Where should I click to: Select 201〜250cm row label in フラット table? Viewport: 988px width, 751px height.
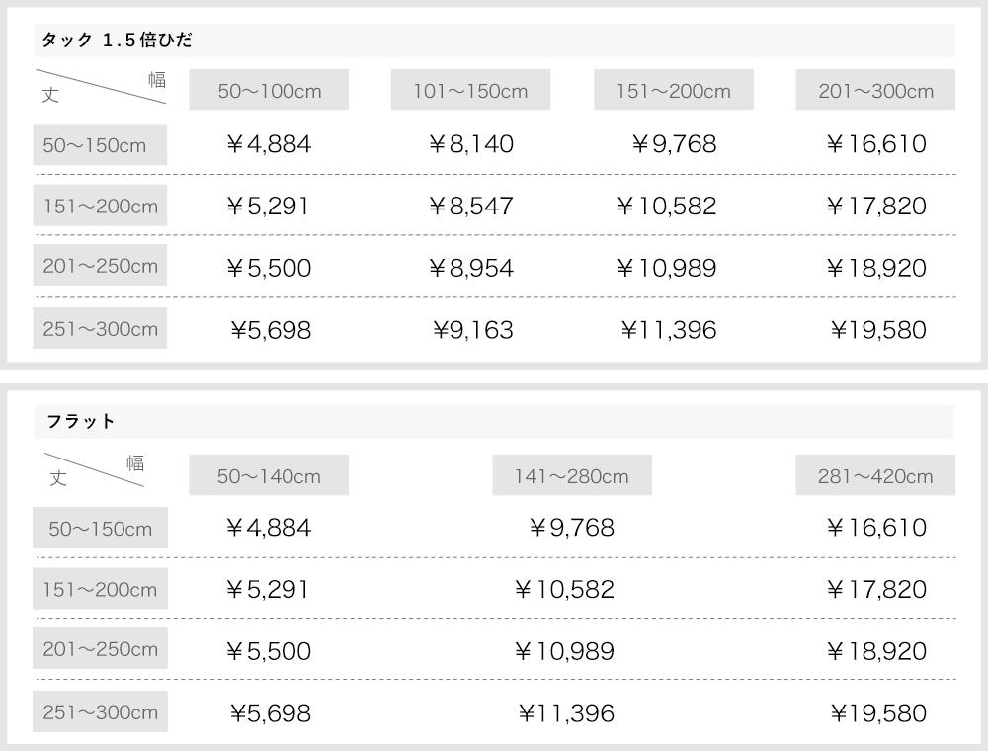[100, 650]
